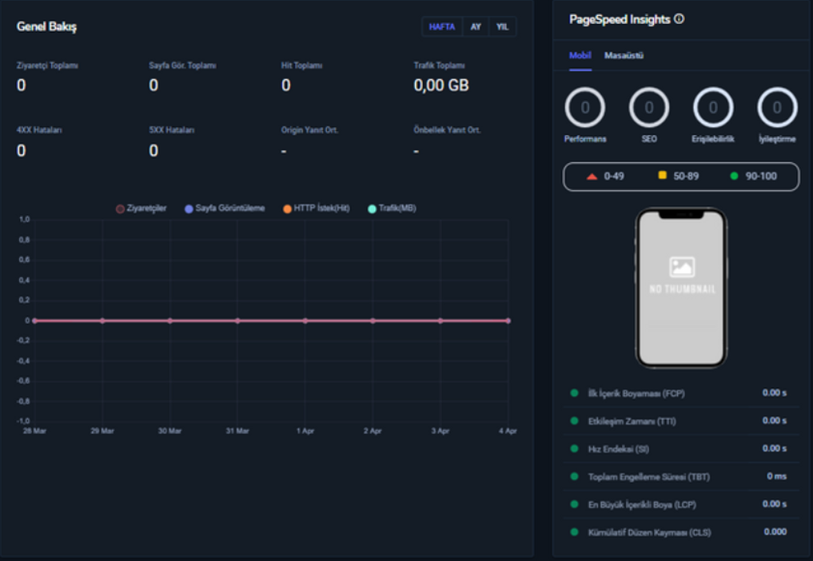Viewport: 813px width, 561px height.
Task: Click the İyileştirme score circle
Action: pos(777,107)
